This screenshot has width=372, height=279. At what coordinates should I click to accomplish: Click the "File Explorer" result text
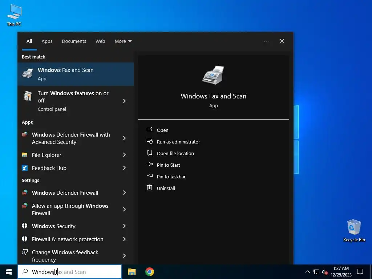tap(46, 155)
